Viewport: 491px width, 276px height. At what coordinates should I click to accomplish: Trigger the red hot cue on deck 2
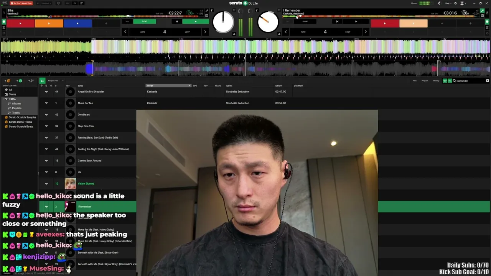(385, 23)
